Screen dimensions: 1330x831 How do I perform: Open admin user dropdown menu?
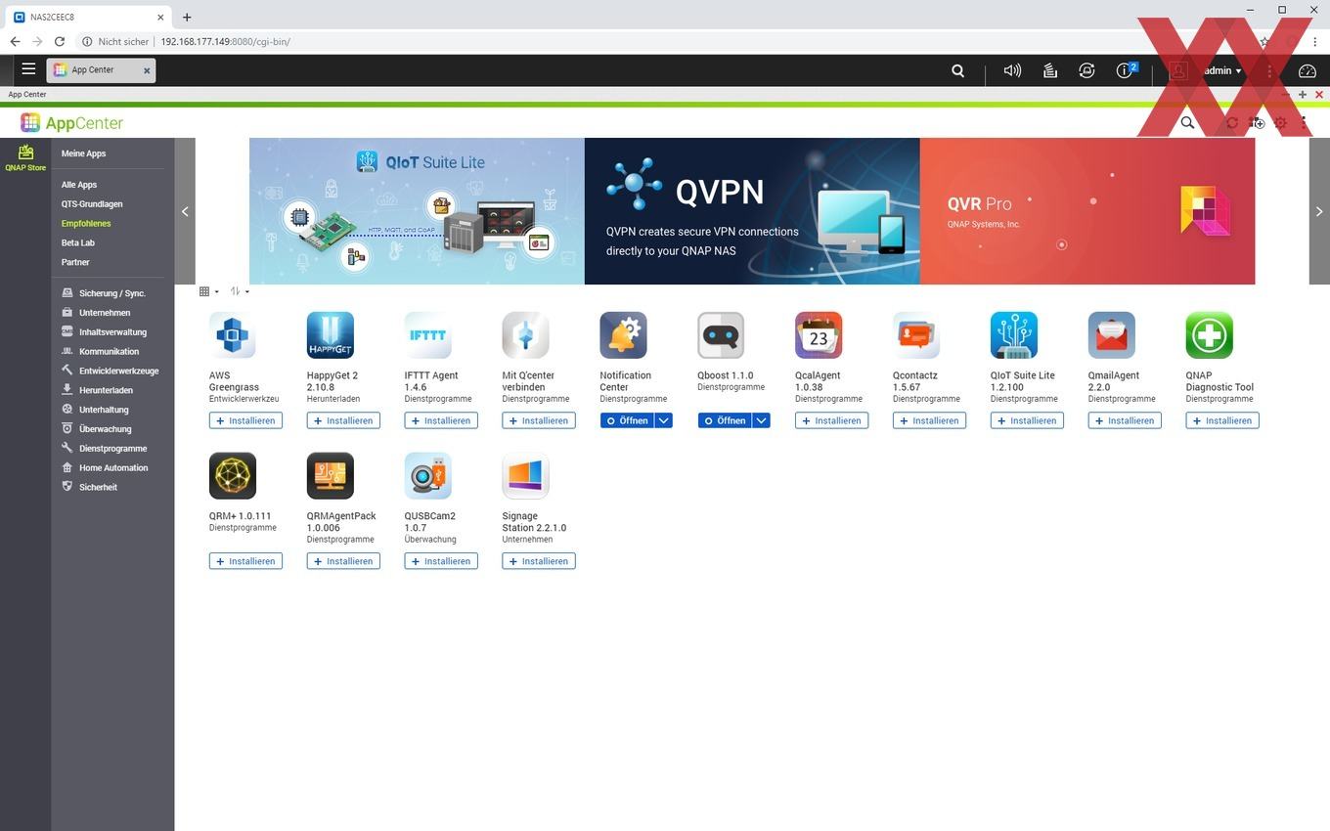pos(1222,70)
